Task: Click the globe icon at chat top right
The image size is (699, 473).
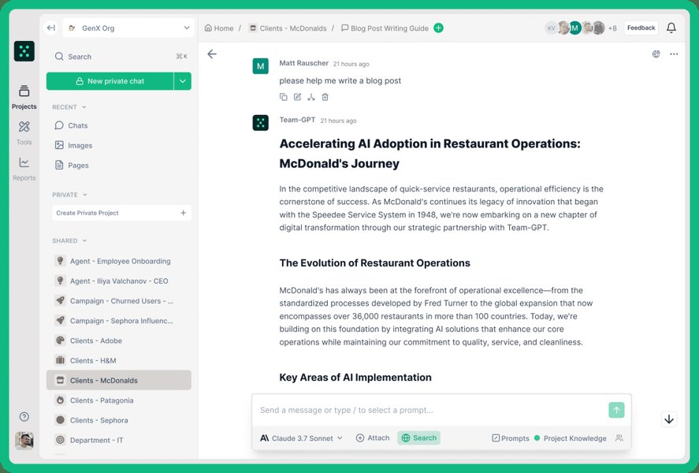Action: [656, 54]
